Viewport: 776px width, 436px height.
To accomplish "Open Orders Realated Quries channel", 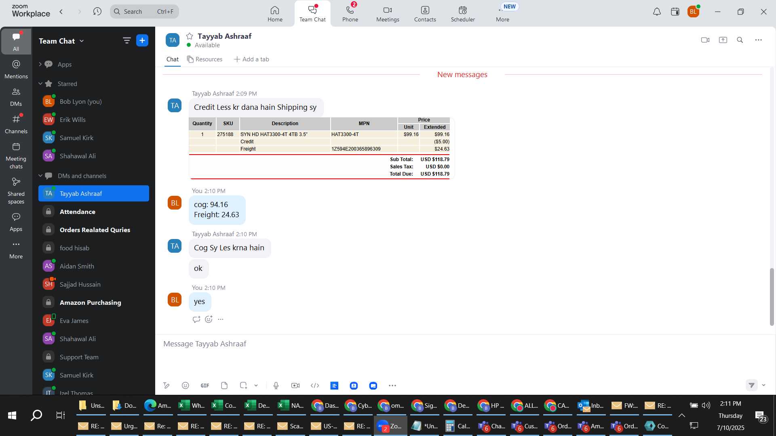I will click(x=94, y=230).
